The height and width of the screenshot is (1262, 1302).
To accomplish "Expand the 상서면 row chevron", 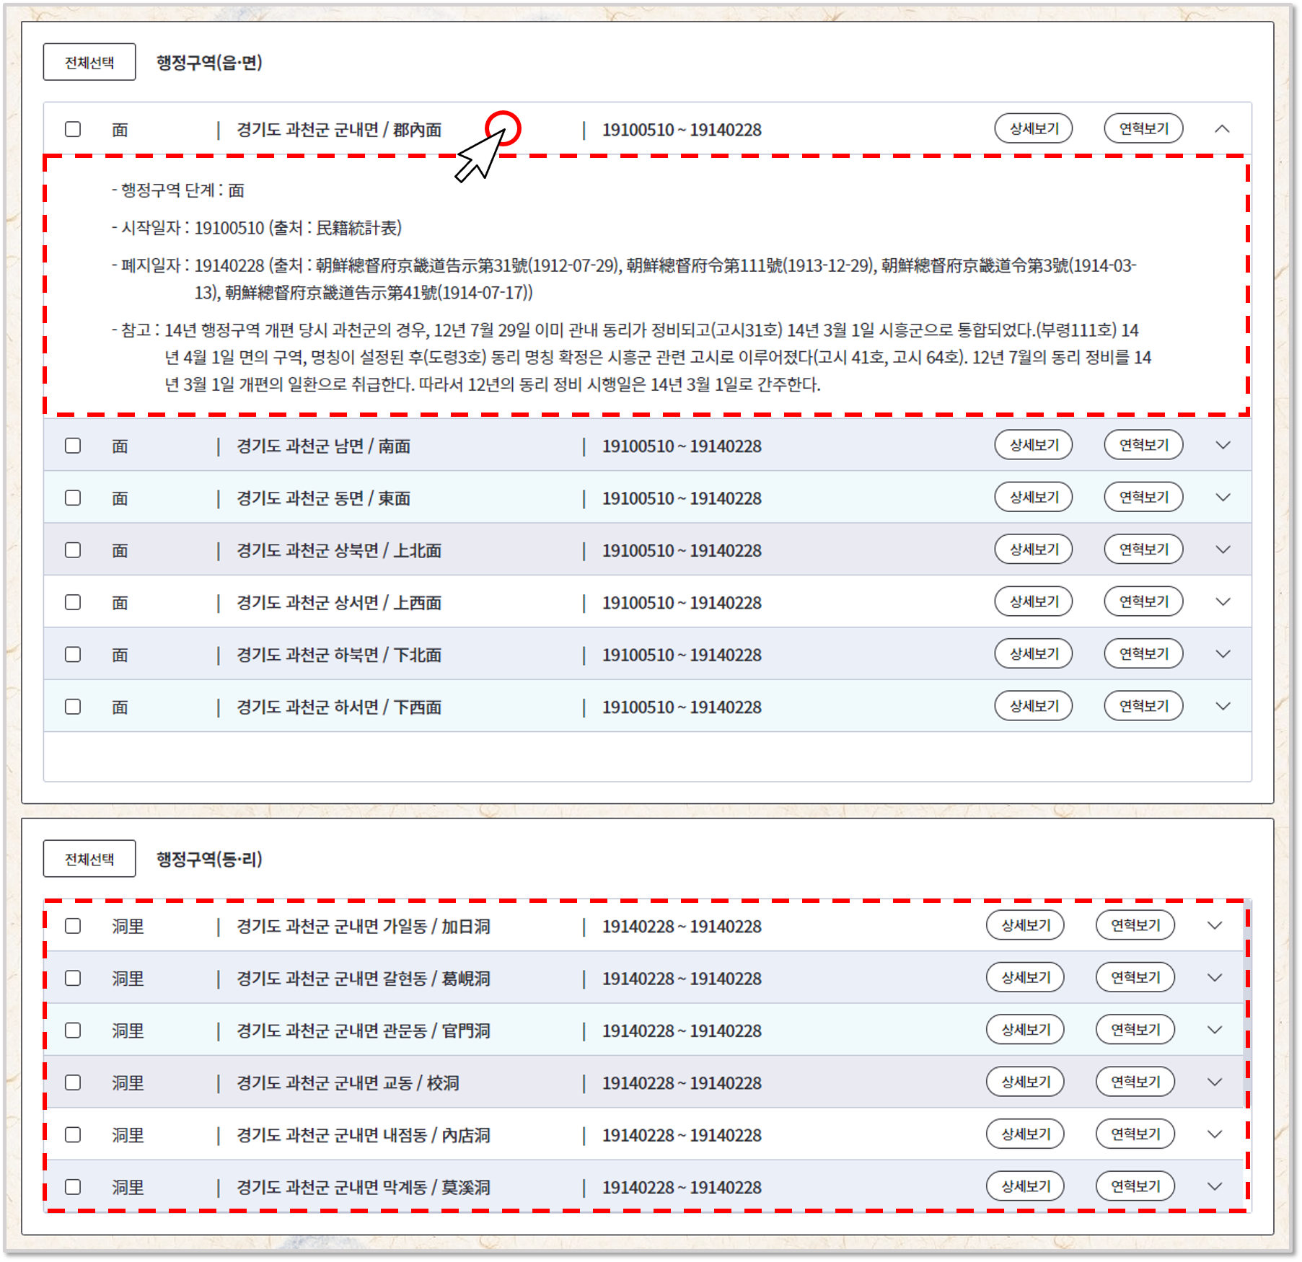I will click(x=1223, y=601).
